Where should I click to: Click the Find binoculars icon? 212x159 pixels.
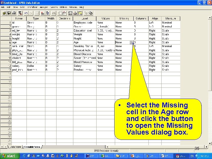point(54,13)
